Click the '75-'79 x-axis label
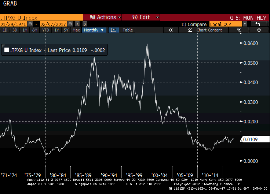 pyautogui.click(x=33, y=175)
